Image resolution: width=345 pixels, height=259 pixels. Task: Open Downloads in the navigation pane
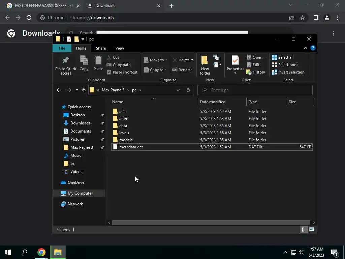coord(80,123)
